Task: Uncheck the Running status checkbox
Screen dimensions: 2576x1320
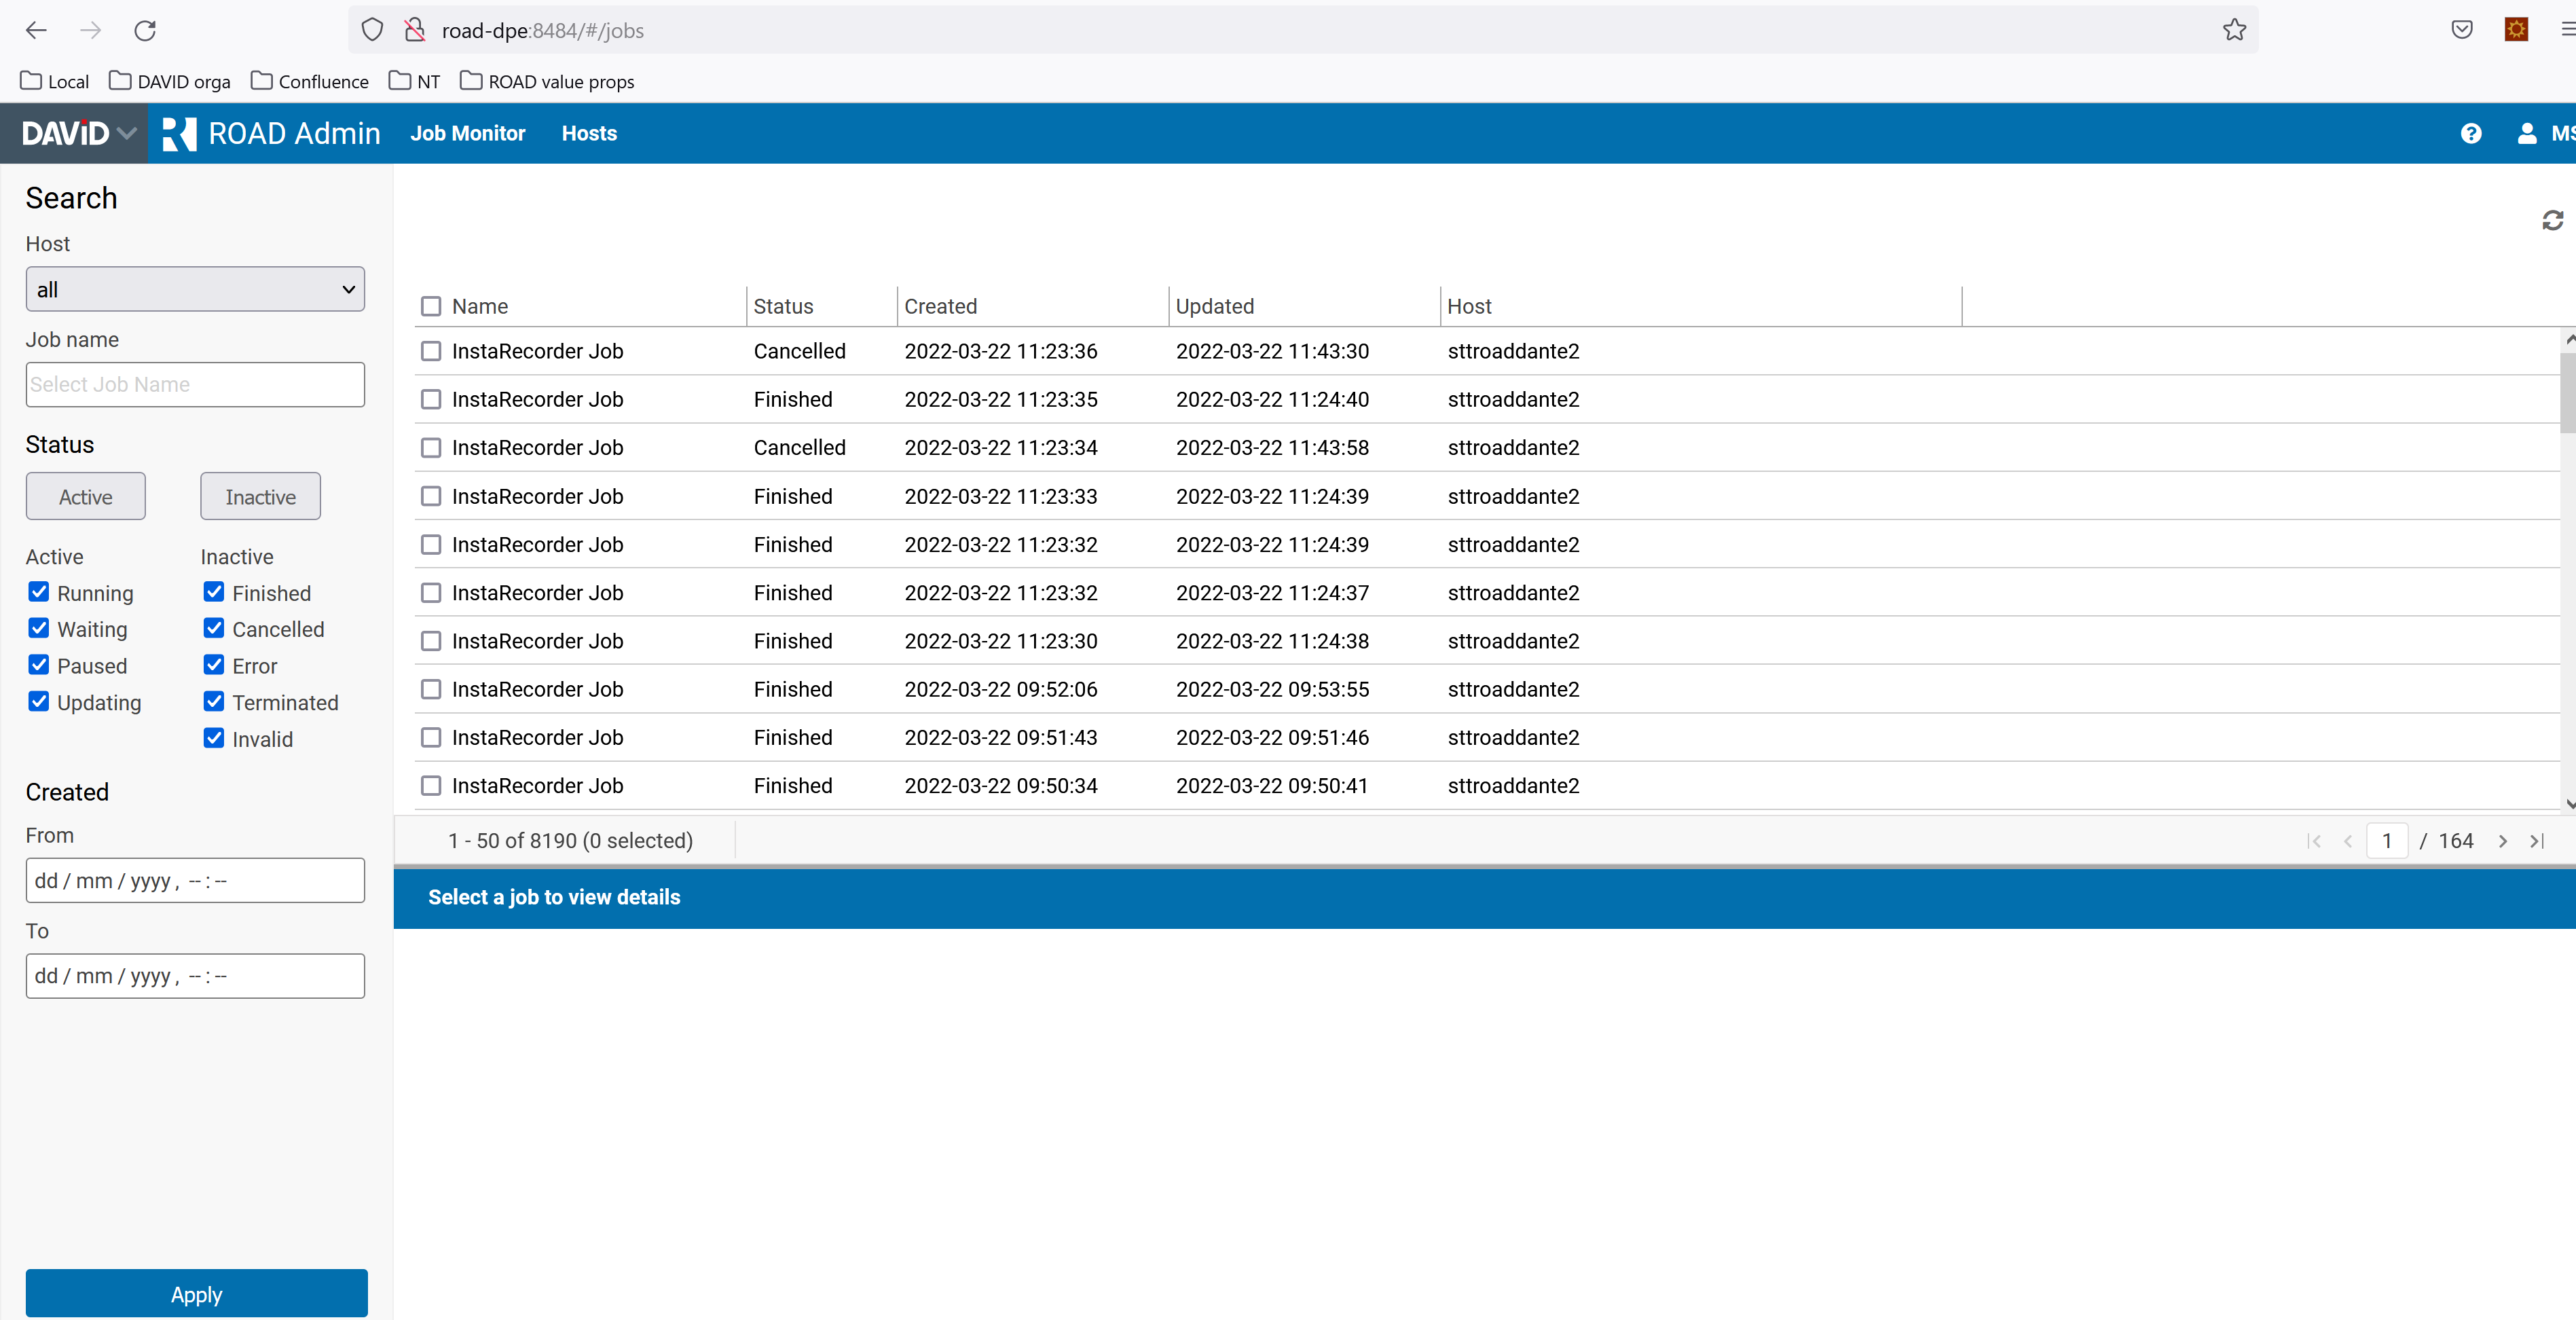Action: click(x=39, y=592)
